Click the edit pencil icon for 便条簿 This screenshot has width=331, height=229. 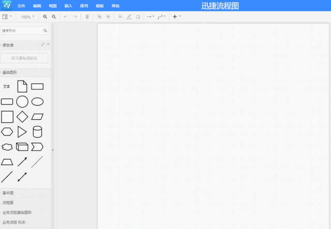(x=43, y=44)
